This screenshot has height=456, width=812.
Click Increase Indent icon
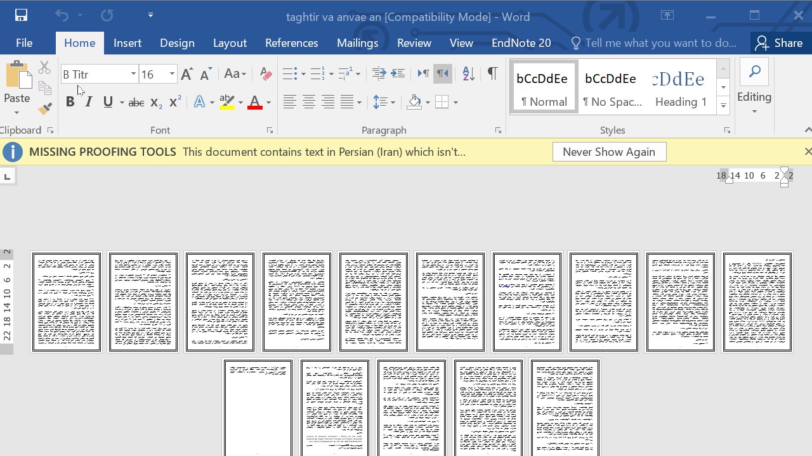point(398,75)
